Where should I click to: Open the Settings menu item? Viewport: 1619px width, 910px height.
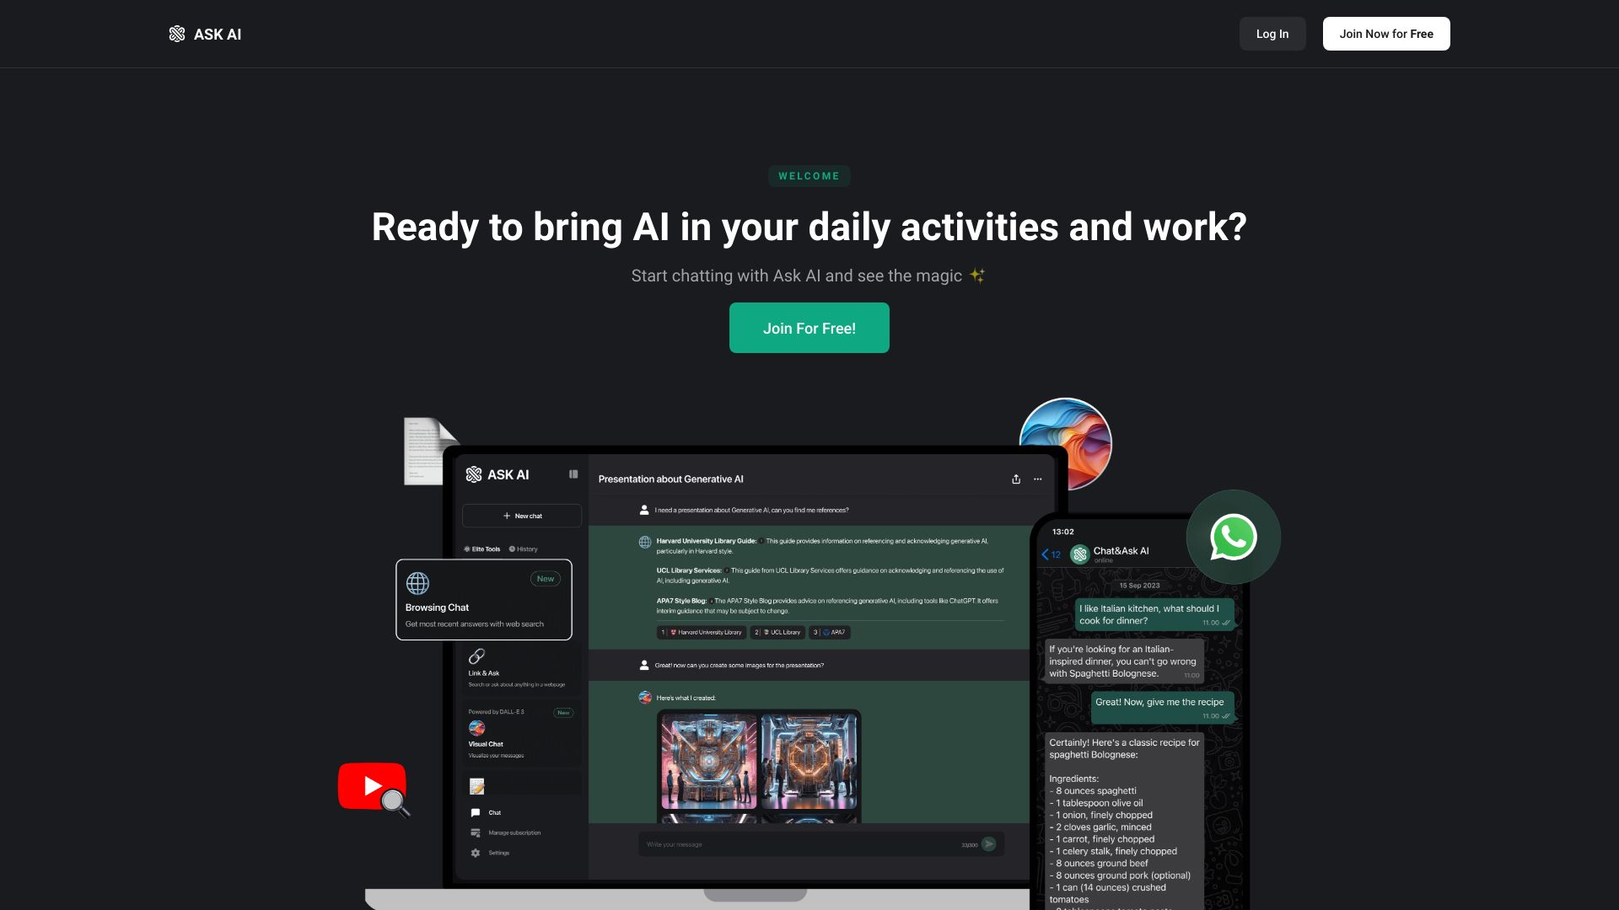498,850
